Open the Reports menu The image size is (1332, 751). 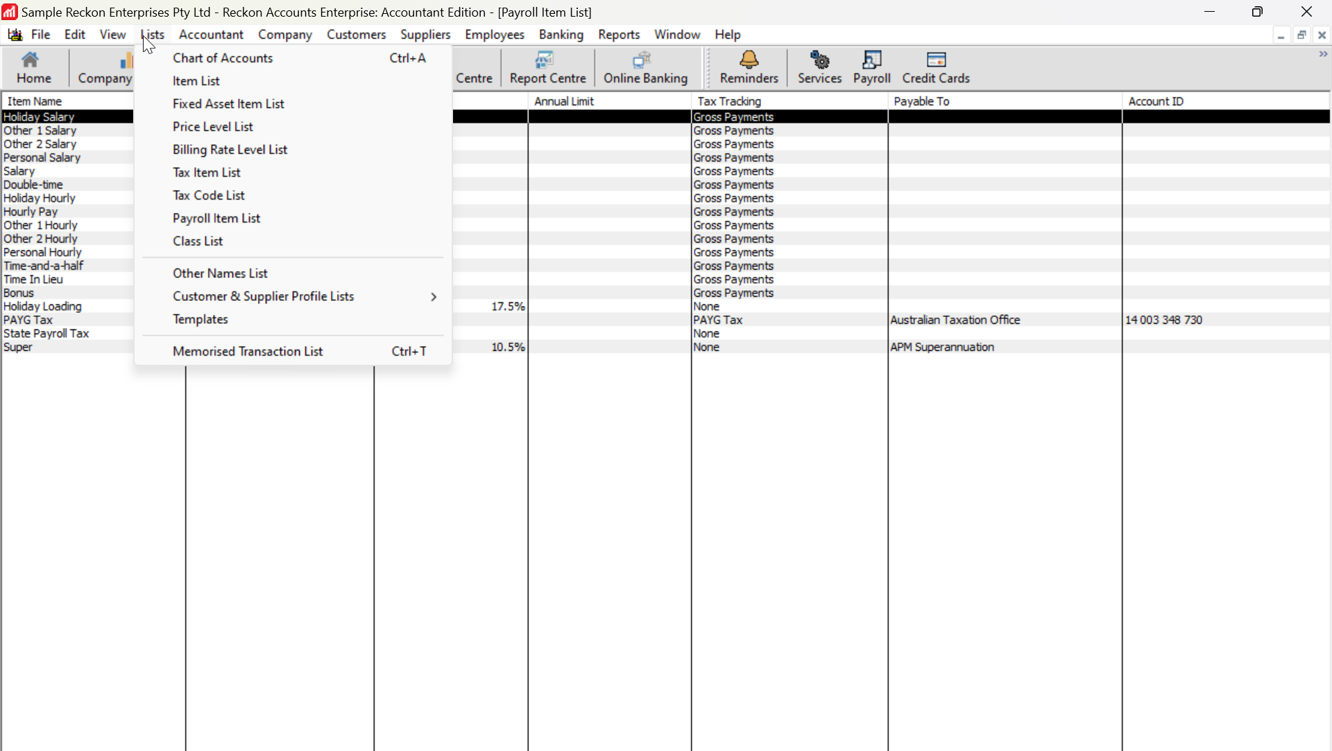tap(619, 35)
